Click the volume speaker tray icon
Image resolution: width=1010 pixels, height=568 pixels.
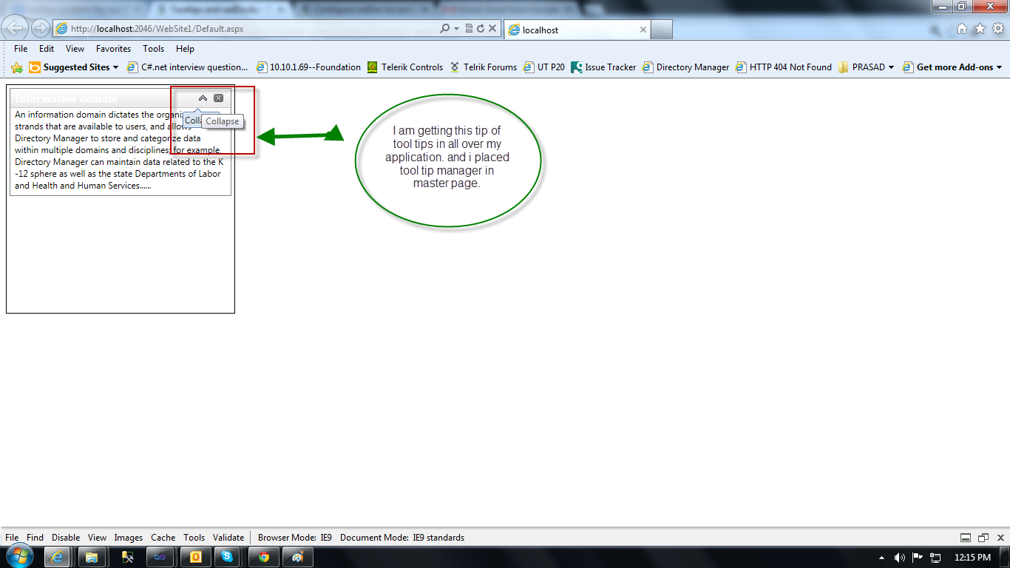(x=900, y=558)
